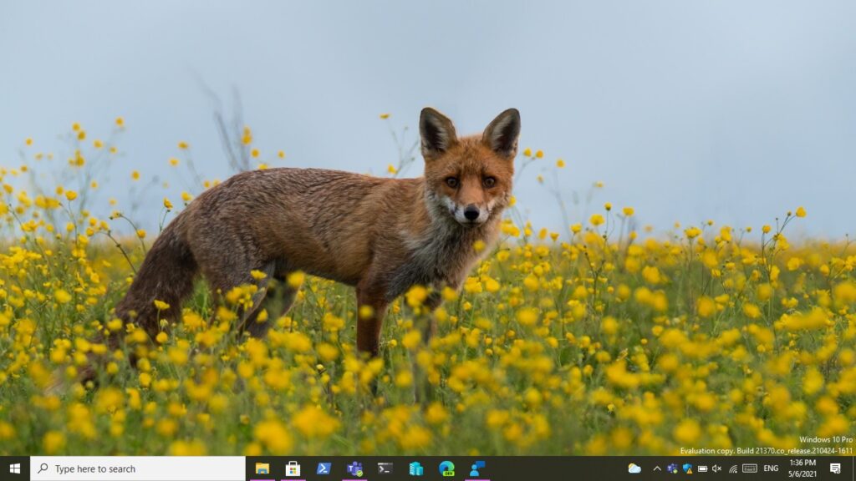Click the Teams icon in system tray
This screenshot has height=481, width=856.
click(x=672, y=468)
